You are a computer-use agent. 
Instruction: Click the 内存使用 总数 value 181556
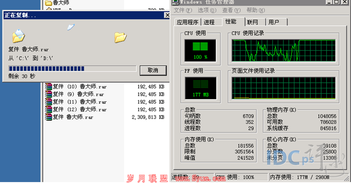(246, 146)
